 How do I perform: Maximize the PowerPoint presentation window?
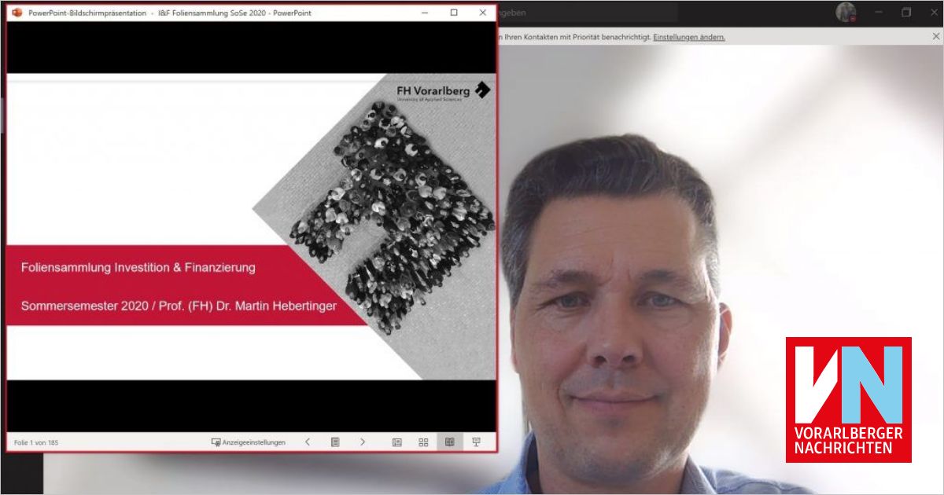pos(454,13)
